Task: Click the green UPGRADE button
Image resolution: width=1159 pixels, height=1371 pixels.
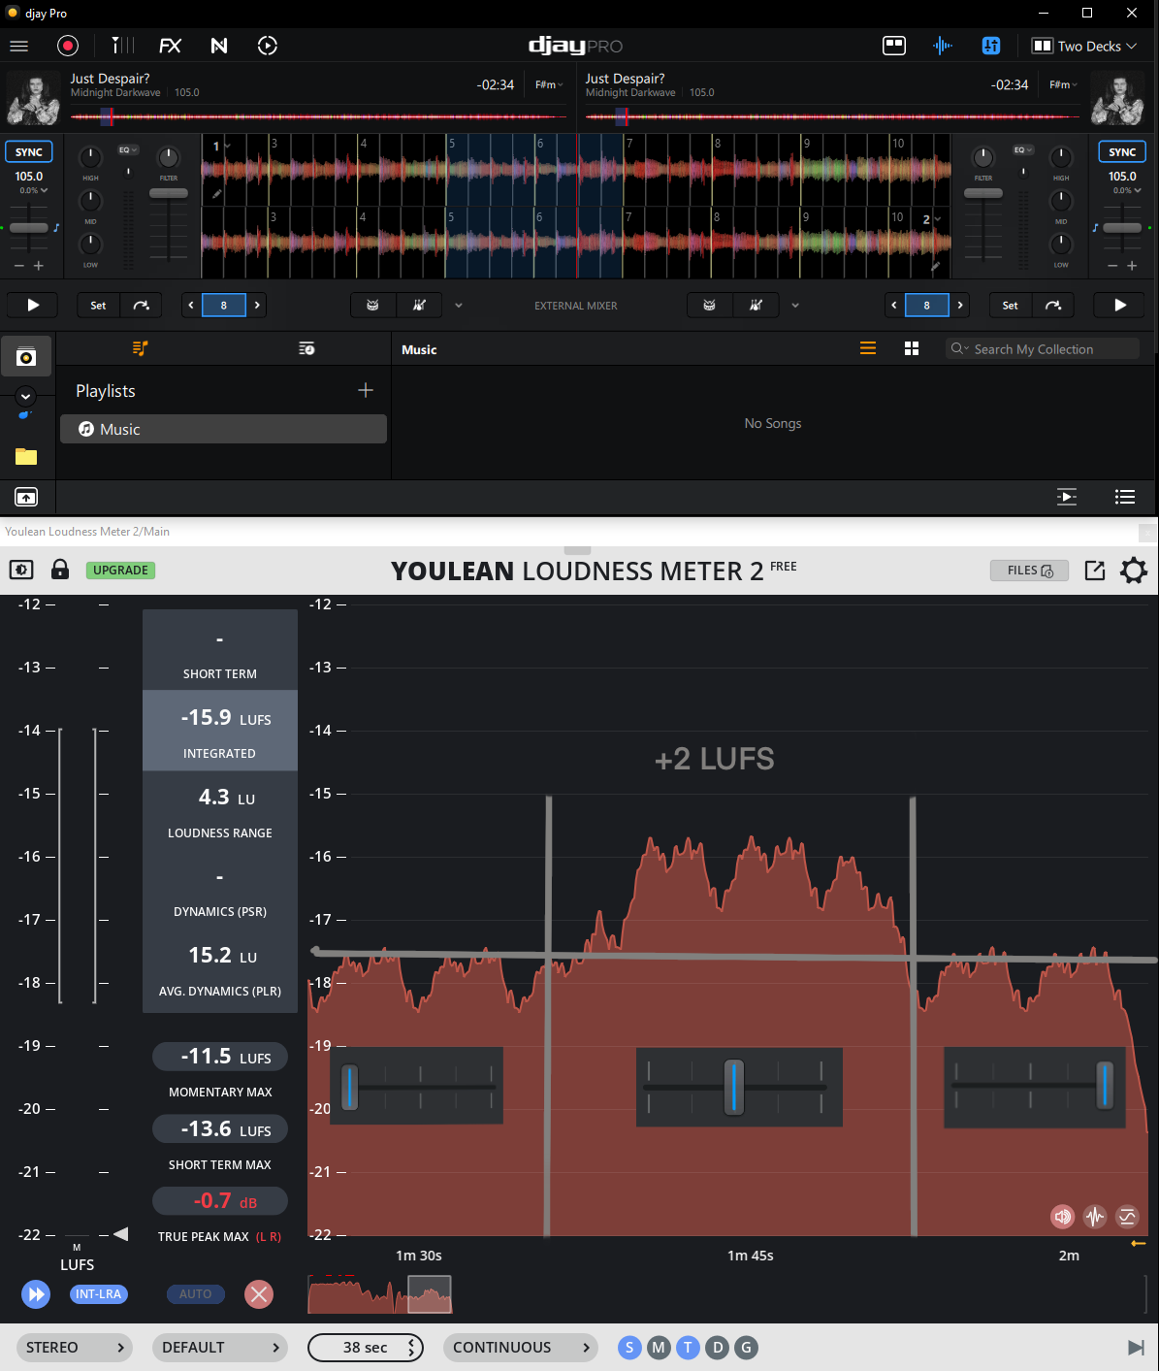Action: click(x=120, y=570)
